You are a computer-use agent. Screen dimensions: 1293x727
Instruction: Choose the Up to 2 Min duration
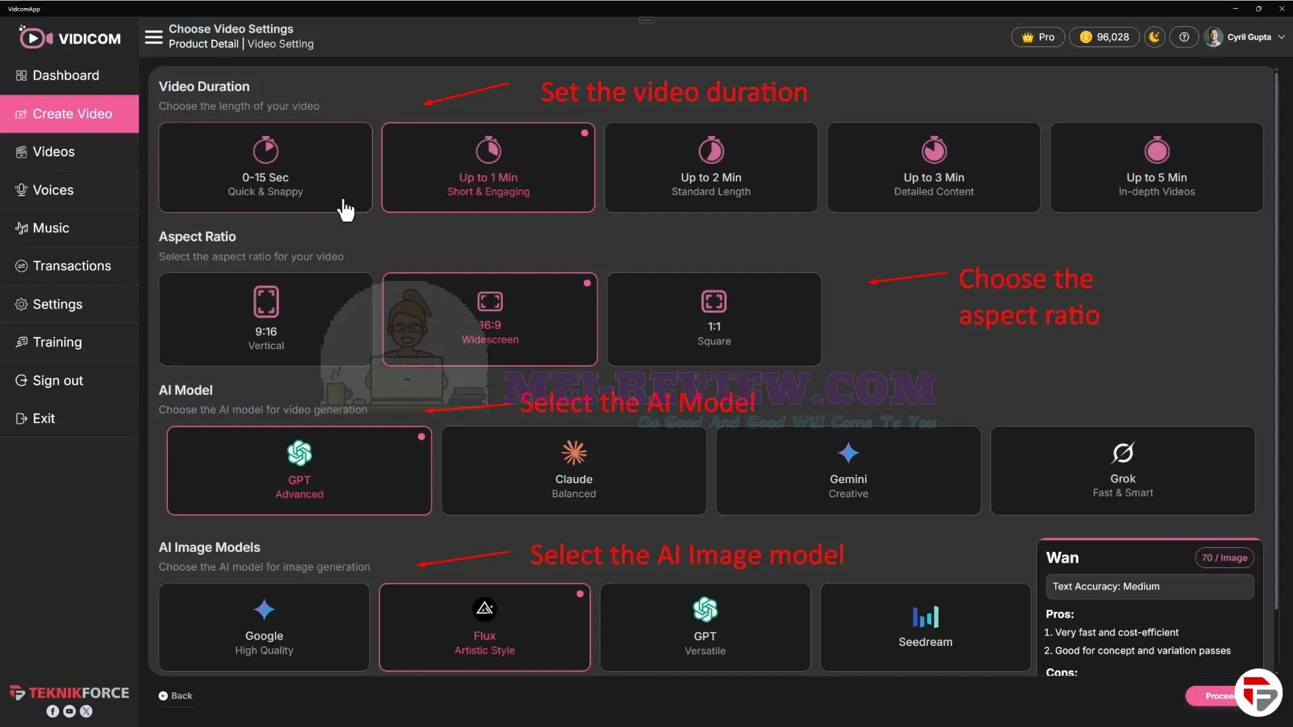tap(711, 167)
